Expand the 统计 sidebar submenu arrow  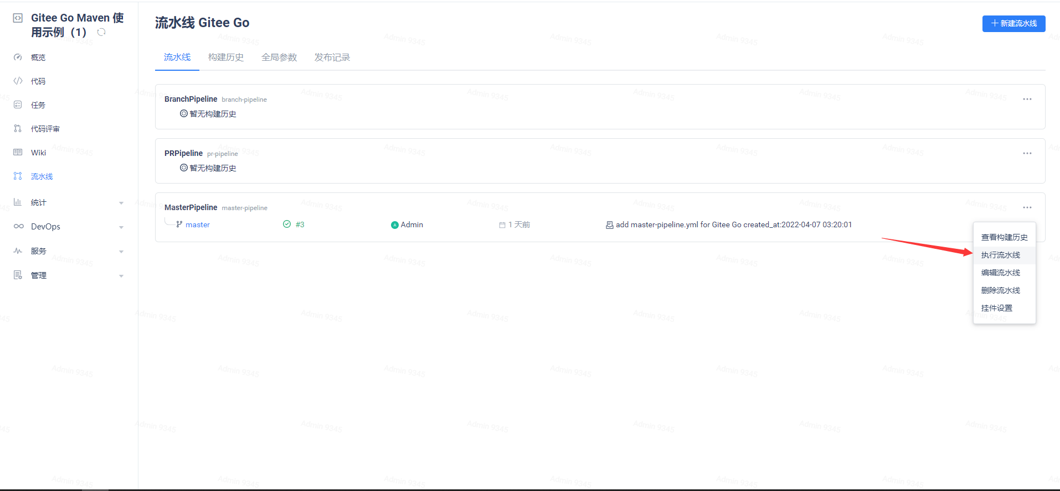point(121,203)
